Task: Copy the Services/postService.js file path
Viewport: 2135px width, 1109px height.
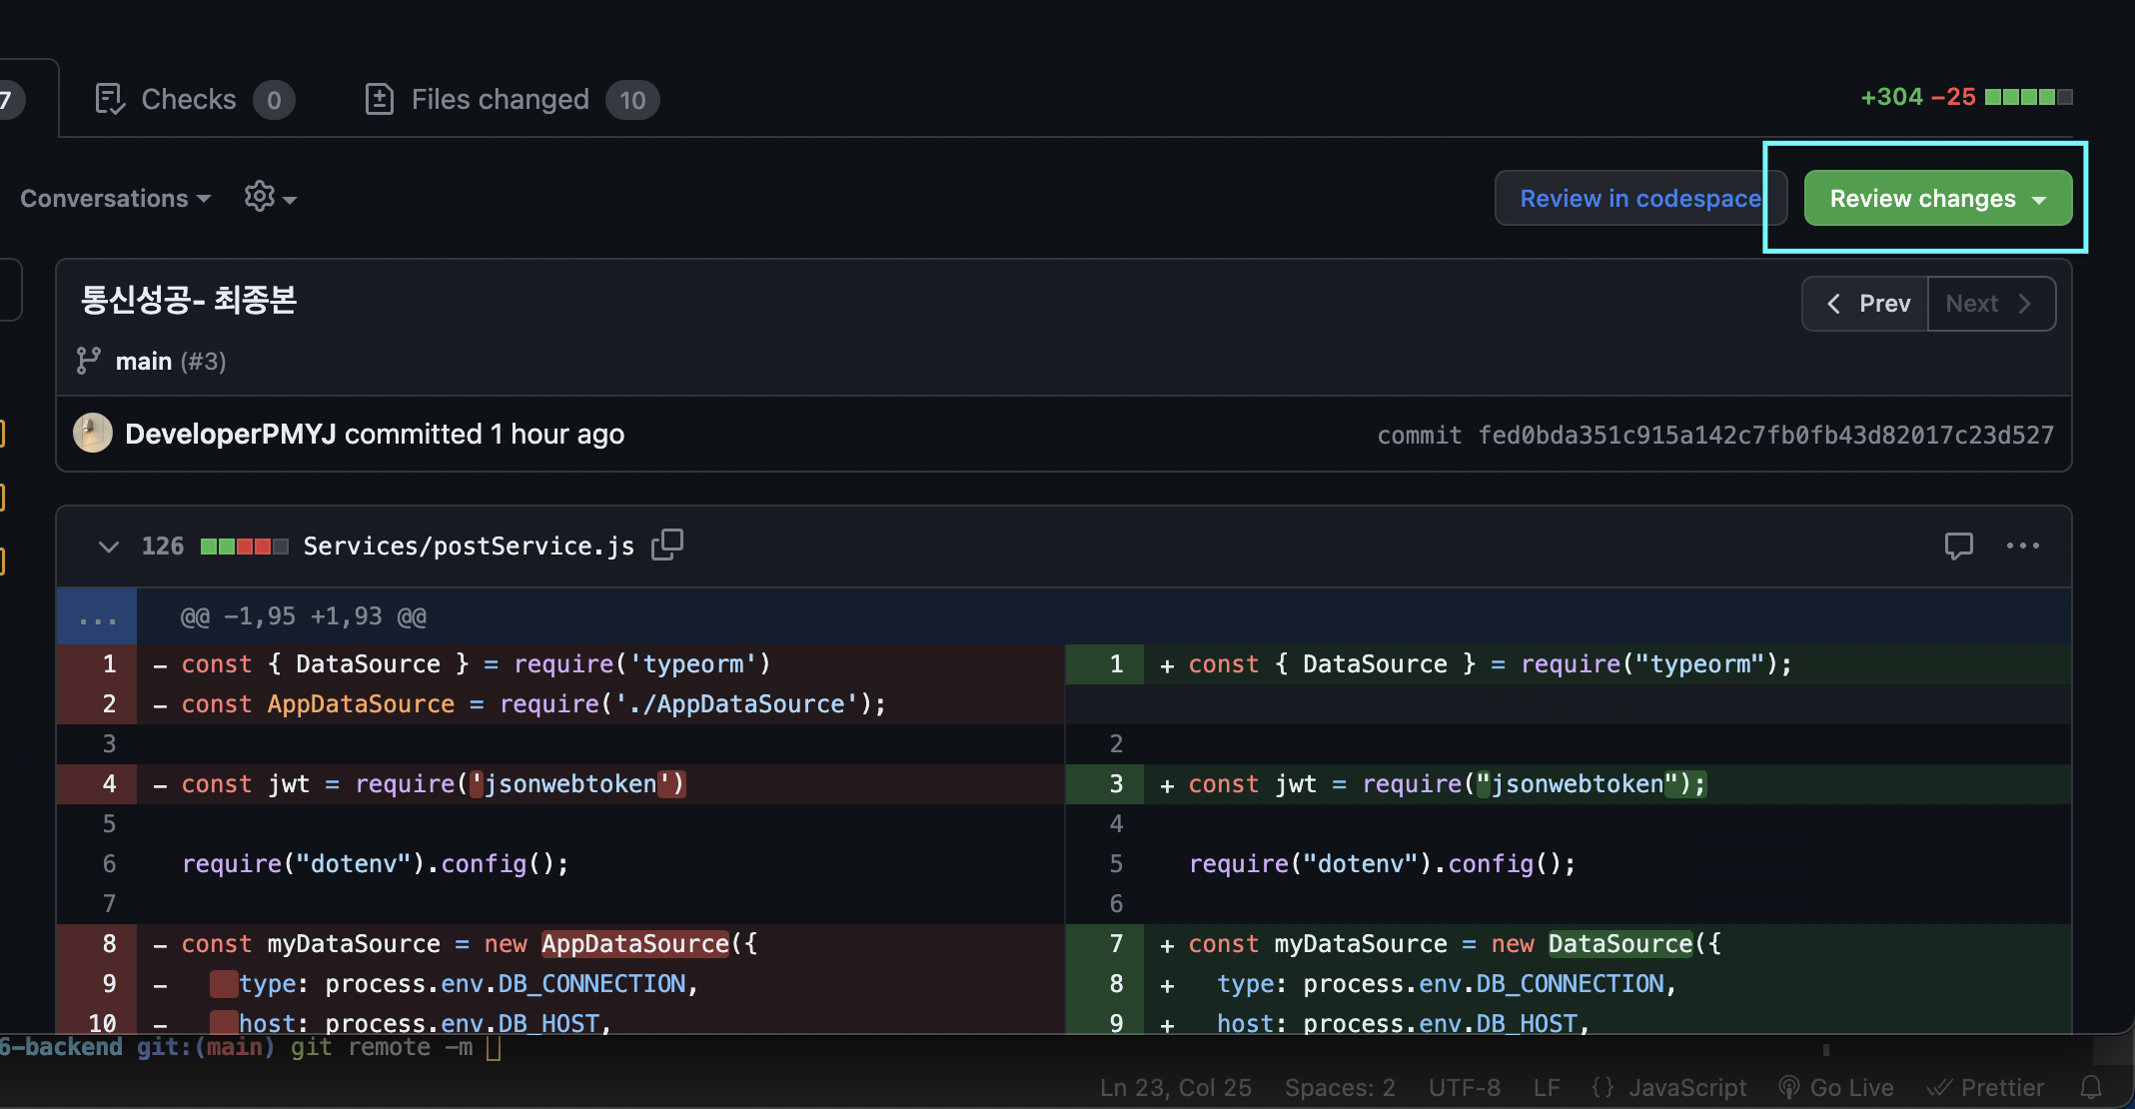Action: tap(667, 545)
